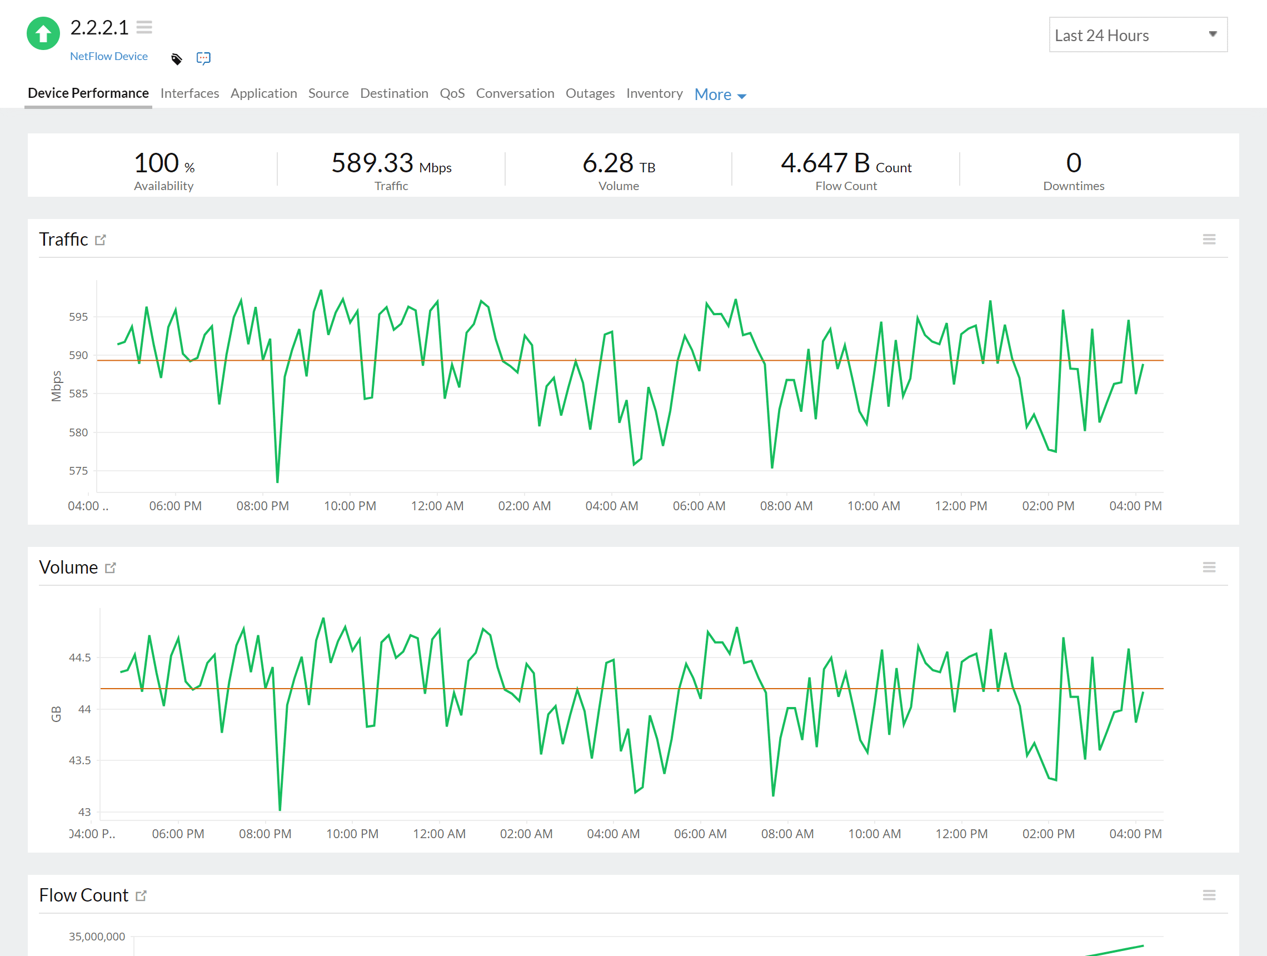Open the NetFlow Device link
This screenshot has height=956, width=1267.
(108, 56)
